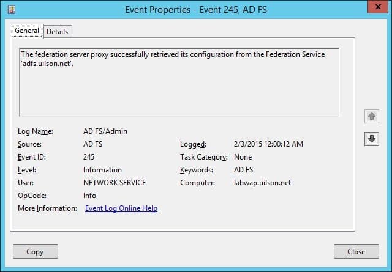Viewport: 392px width, 272px height.
Task: Open the Event Log Online Help link
Action: 121,208
